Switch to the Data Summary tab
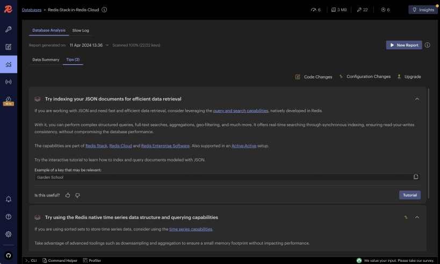Image resolution: width=440 pixels, height=264 pixels. point(46,60)
